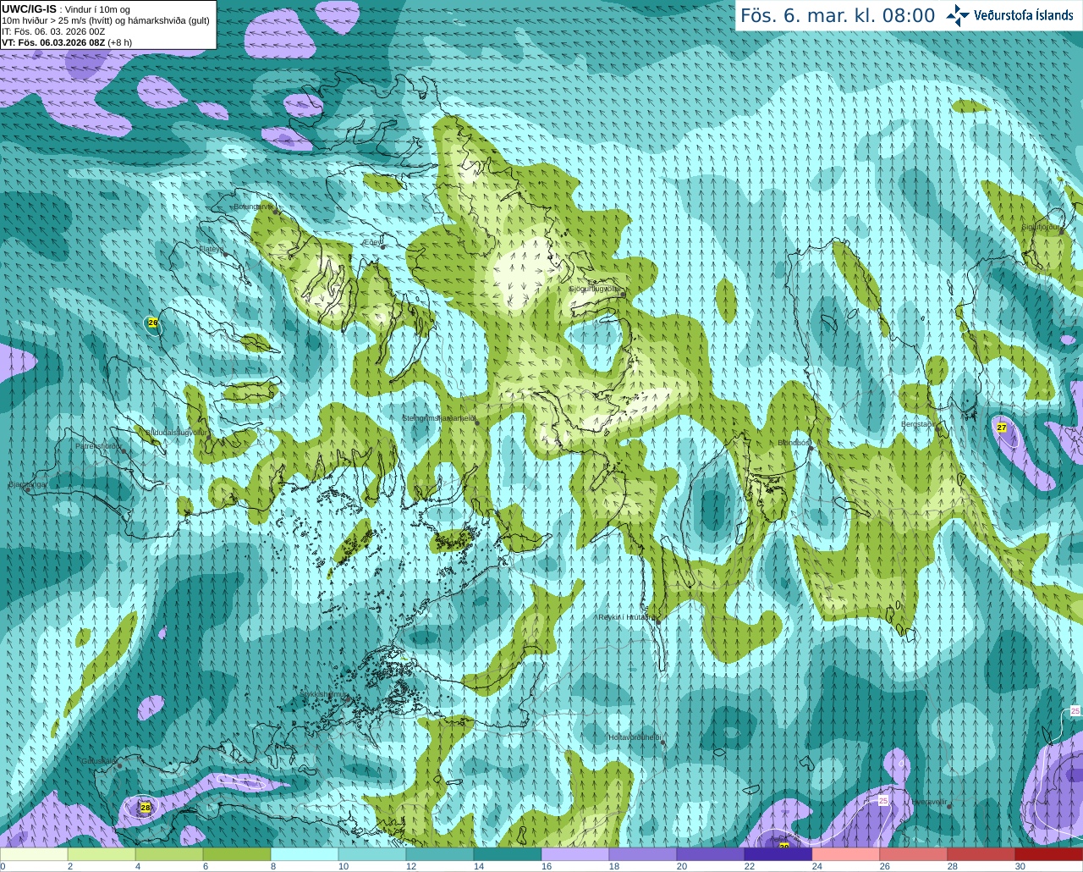Click the 'IT: Fös. 06. 03. 2026 00Z' line

54,31
